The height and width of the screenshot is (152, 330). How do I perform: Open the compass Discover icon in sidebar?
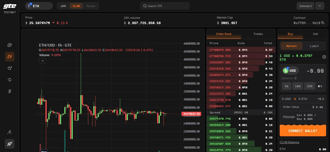[9, 45]
